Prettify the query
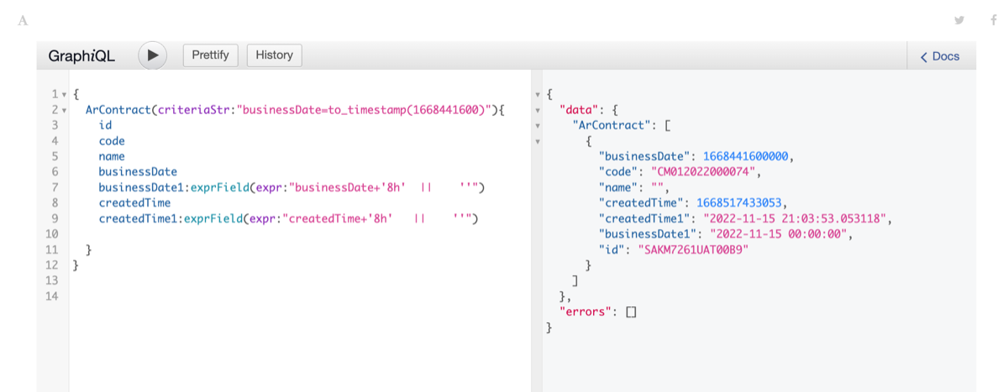The width and height of the screenshot is (998, 392). tap(211, 55)
